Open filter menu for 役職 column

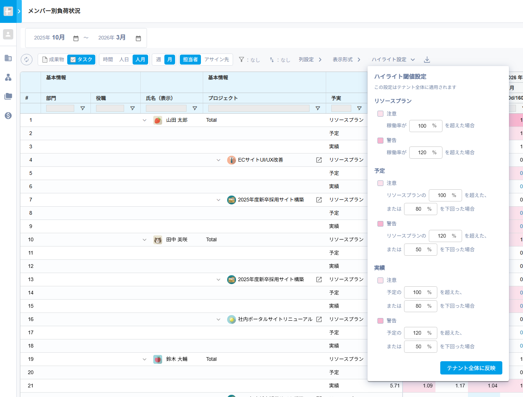pos(133,108)
